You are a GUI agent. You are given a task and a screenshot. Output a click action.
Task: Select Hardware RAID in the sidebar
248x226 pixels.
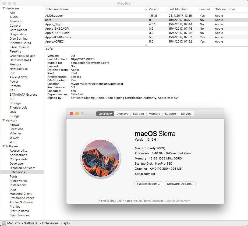(20, 60)
